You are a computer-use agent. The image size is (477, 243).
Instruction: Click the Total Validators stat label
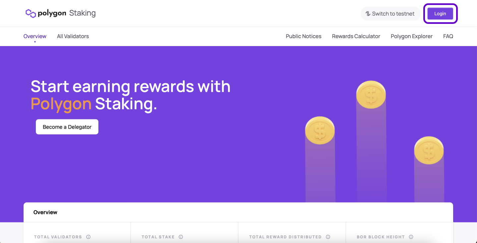tap(58, 237)
